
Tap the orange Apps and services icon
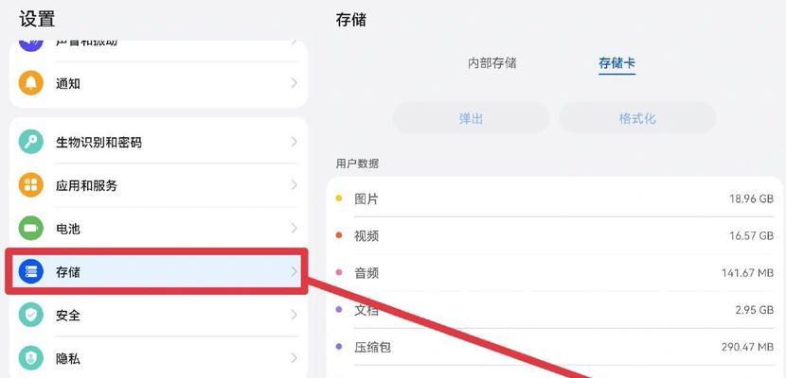point(31,185)
